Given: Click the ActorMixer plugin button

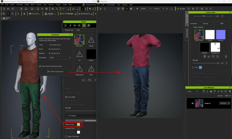Looking at the screenshot, I should point(67,14).
